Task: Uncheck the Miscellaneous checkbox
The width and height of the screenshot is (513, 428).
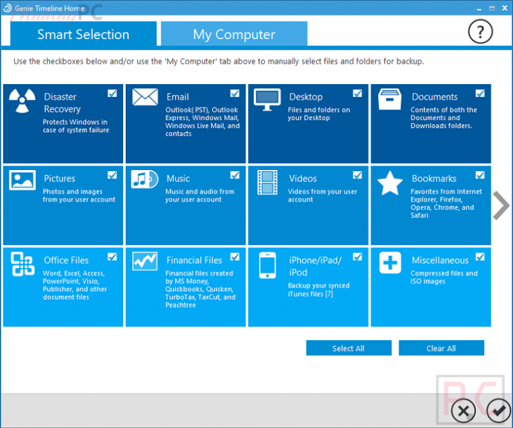Action: pyautogui.click(x=480, y=257)
